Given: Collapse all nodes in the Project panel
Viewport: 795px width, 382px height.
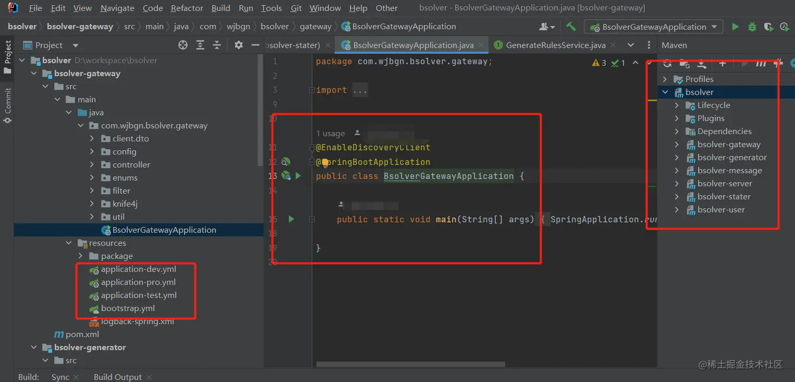Looking at the screenshot, I should click(x=217, y=45).
